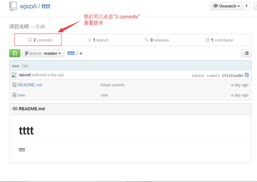Viewport: 257px width, 182px height.
Task: Click the tttt breadcrumb path link
Action: click(x=71, y=53)
